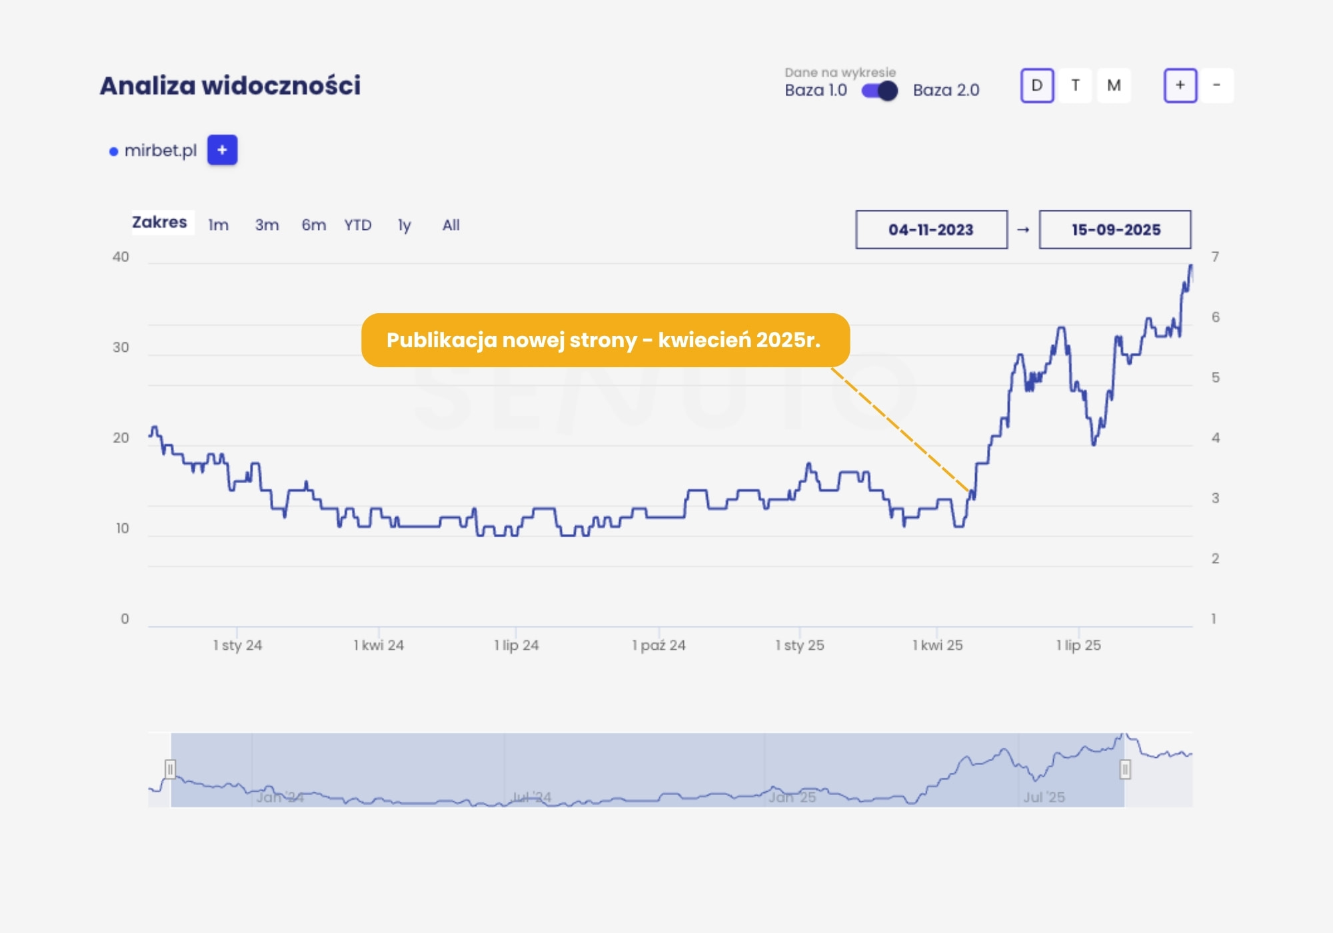Open end date field 15-09-2025
The height and width of the screenshot is (933, 1333).
[1115, 230]
